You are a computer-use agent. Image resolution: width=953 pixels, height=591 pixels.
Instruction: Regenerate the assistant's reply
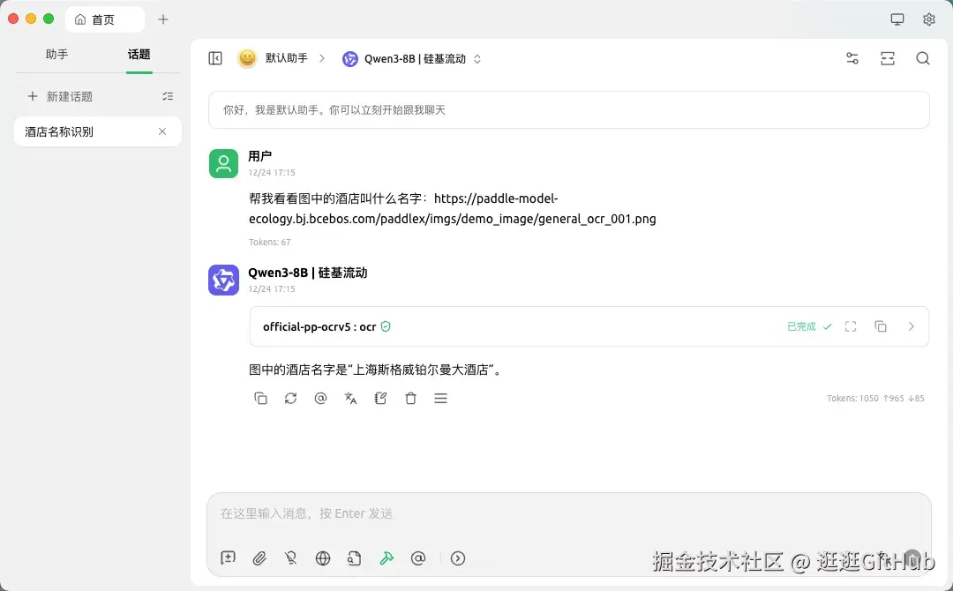coord(290,398)
